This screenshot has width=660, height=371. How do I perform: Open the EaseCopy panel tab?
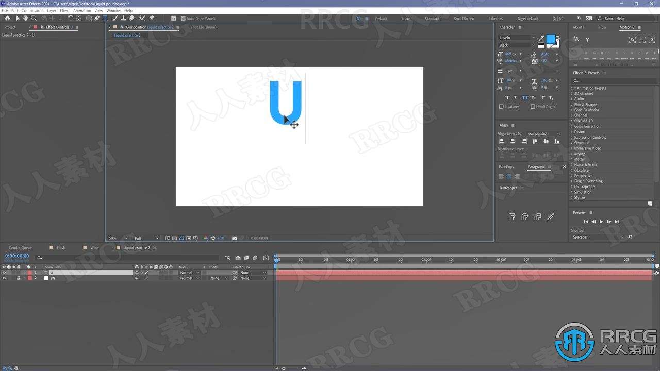pos(506,167)
